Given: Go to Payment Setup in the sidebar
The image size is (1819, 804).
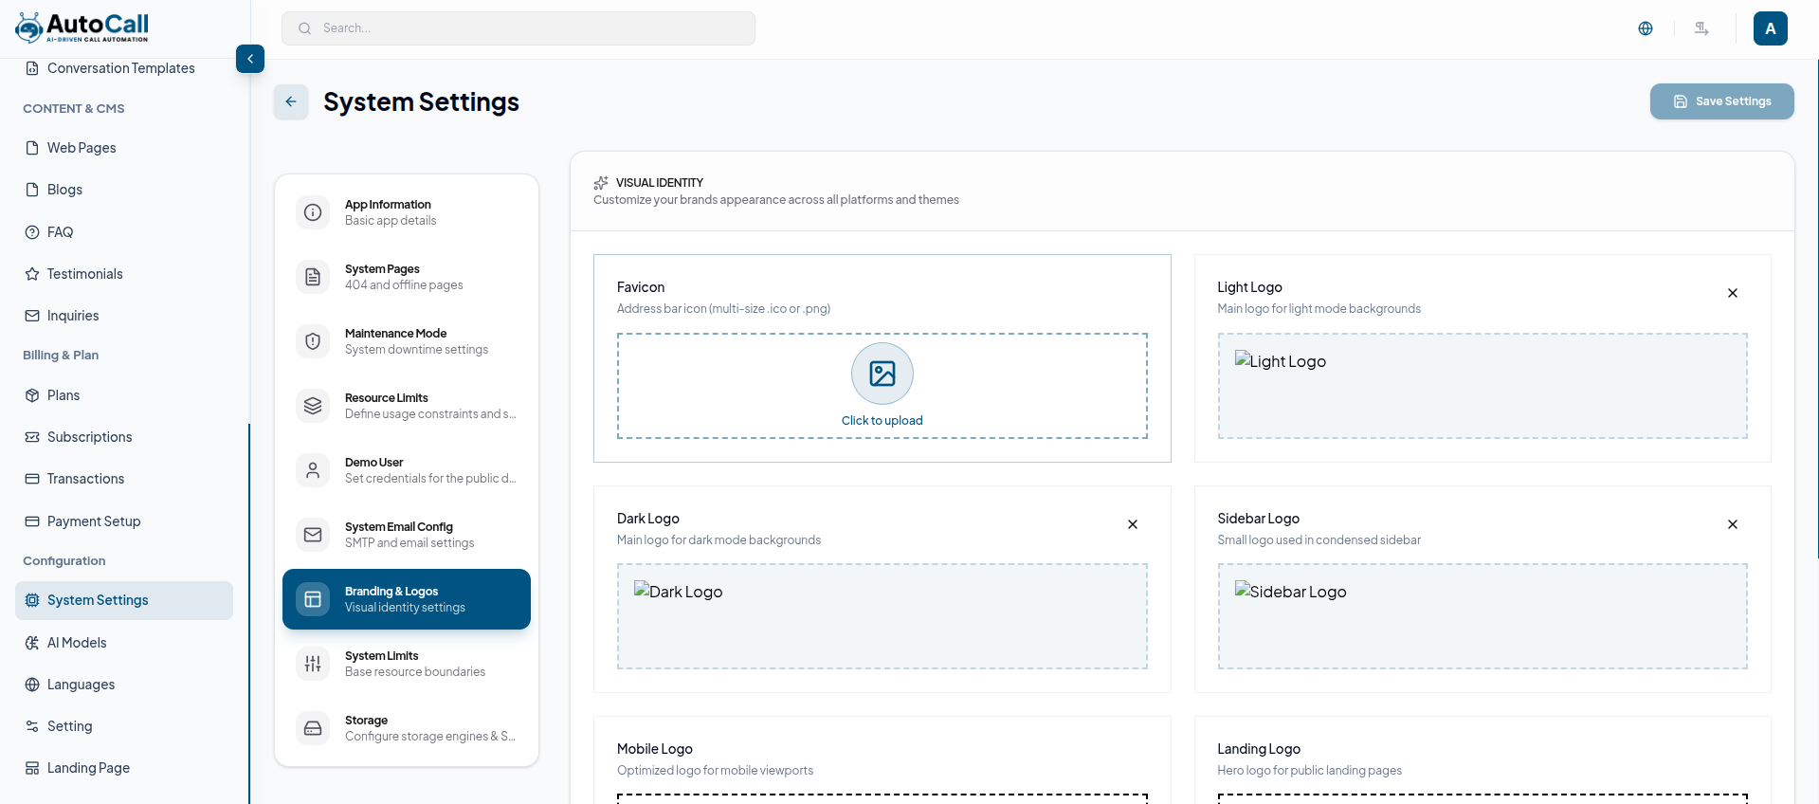Looking at the screenshot, I should (x=124, y=521).
